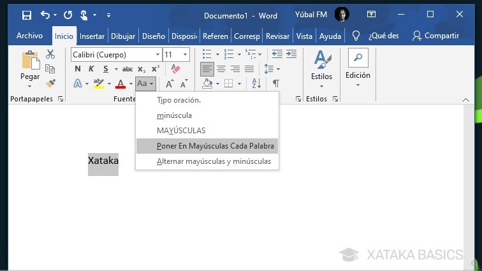Switch to the Vista tab
Image resolution: width=482 pixels, height=271 pixels.
click(x=304, y=36)
